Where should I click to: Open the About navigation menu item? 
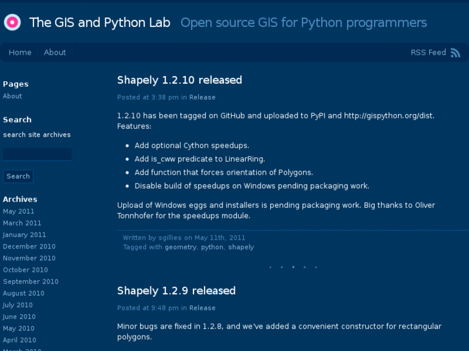click(55, 53)
